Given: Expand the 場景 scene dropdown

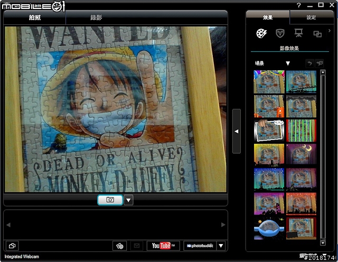Looking at the screenshot, I should pos(287,63).
